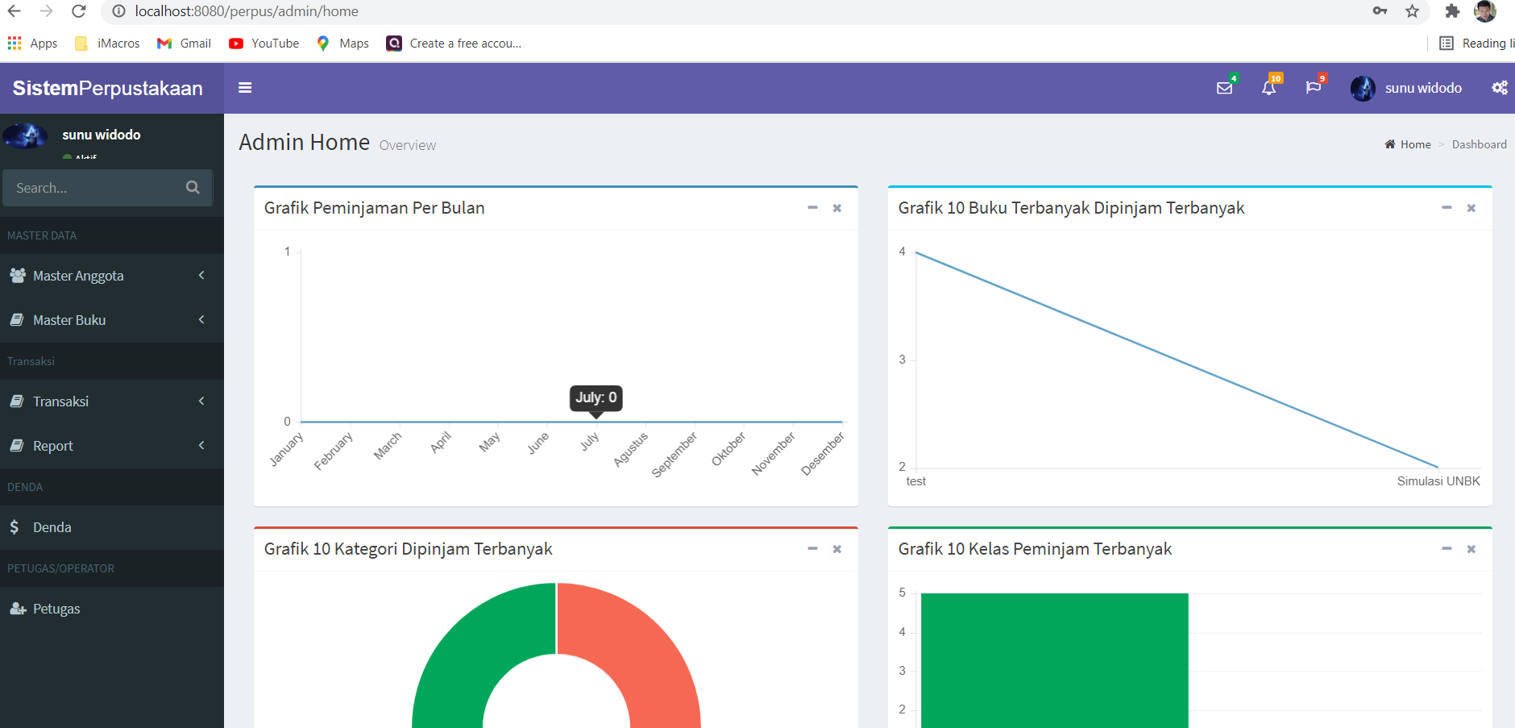Open the mail messages icon

[1225, 88]
